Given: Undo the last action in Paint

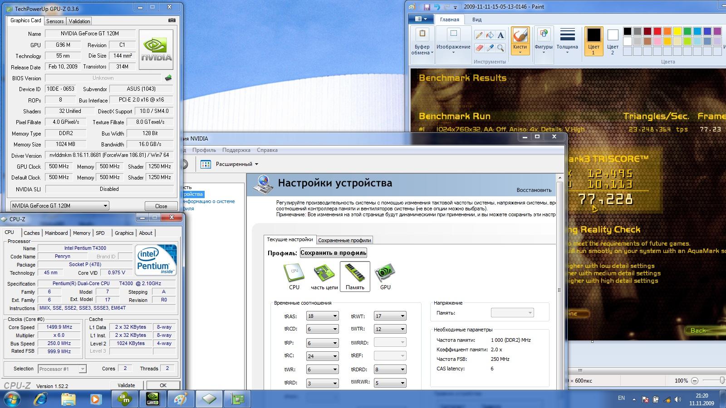Looking at the screenshot, I should pos(437,7).
